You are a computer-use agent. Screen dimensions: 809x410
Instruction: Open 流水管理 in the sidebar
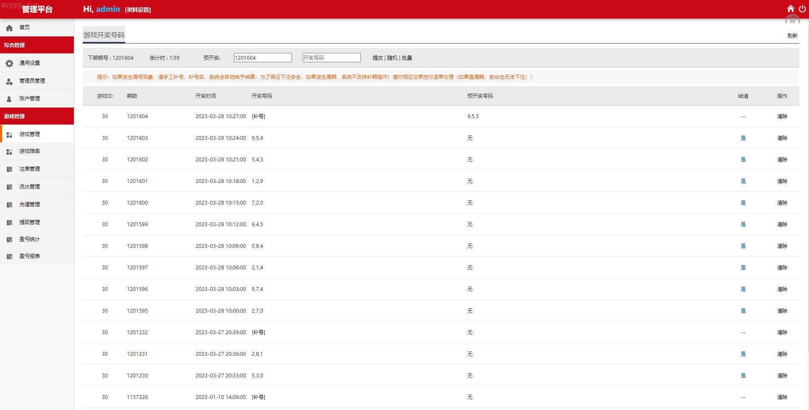point(29,186)
